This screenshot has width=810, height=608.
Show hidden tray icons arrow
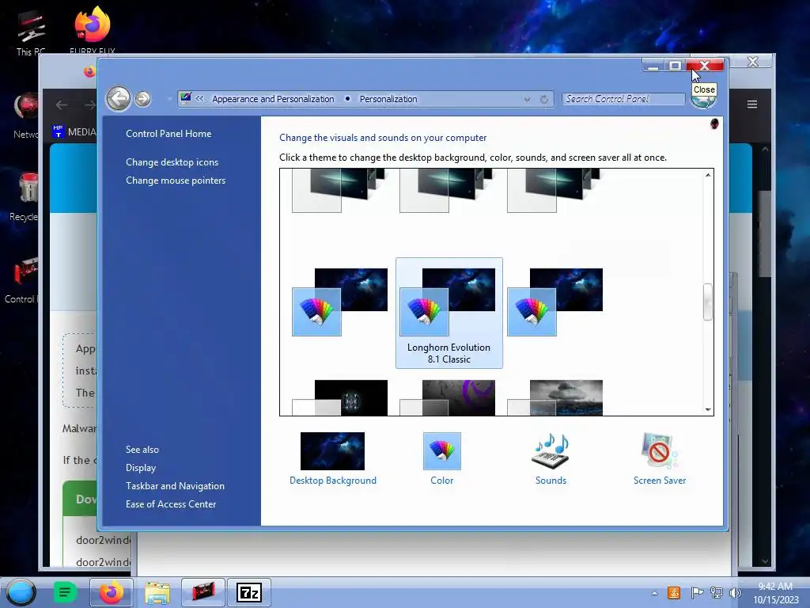[654, 593]
